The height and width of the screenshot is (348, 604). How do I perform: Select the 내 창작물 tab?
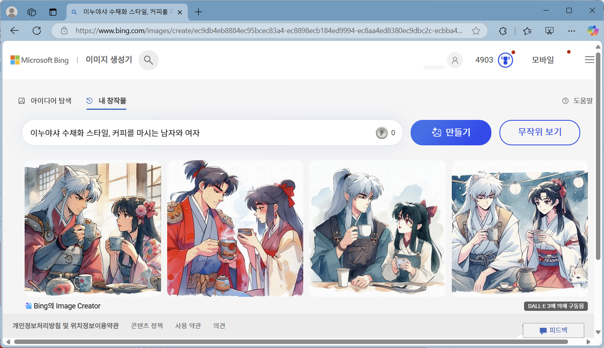tap(106, 101)
